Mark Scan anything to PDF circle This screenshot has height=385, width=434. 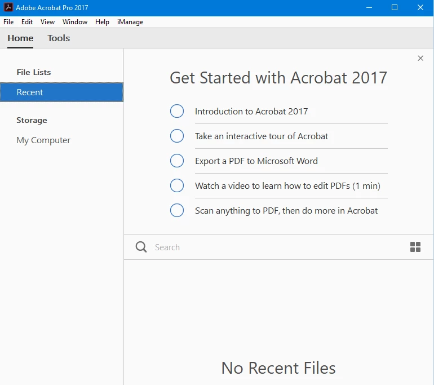tap(177, 210)
